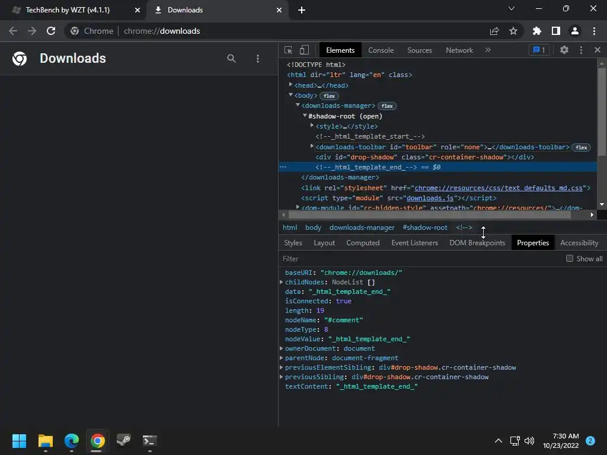Reload the page
Viewport: 607px width, 455px height.
(x=51, y=31)
